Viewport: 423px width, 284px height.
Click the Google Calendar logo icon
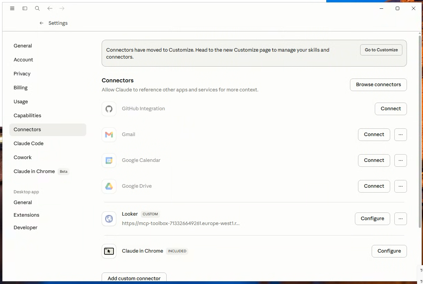(x=109, y=160)
